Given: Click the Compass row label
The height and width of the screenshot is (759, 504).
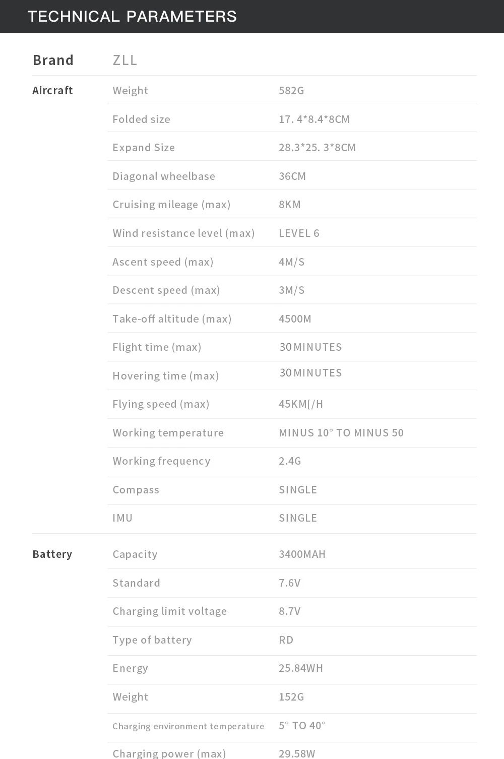Looking at the screenshot, I should (136, 490).
